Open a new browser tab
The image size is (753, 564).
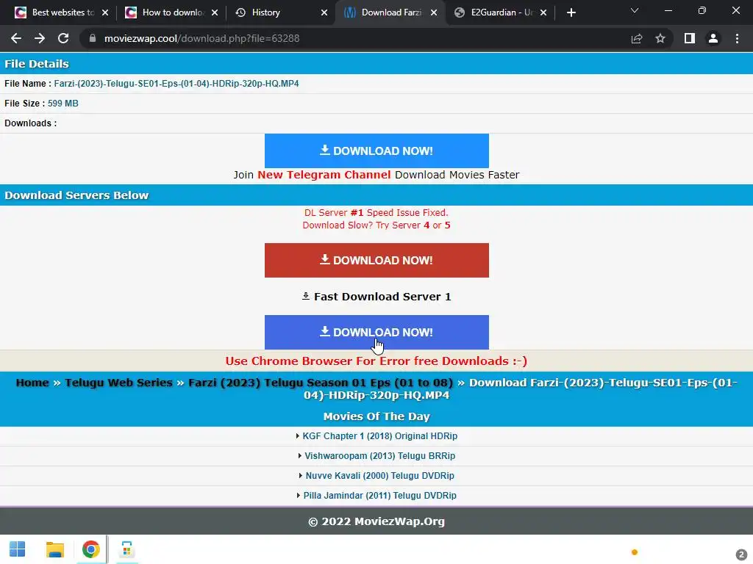point(571,12)
